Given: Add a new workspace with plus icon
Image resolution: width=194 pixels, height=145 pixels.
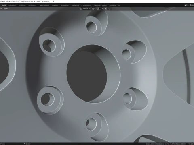Looking at the screenshot, I should pos(119,6).
